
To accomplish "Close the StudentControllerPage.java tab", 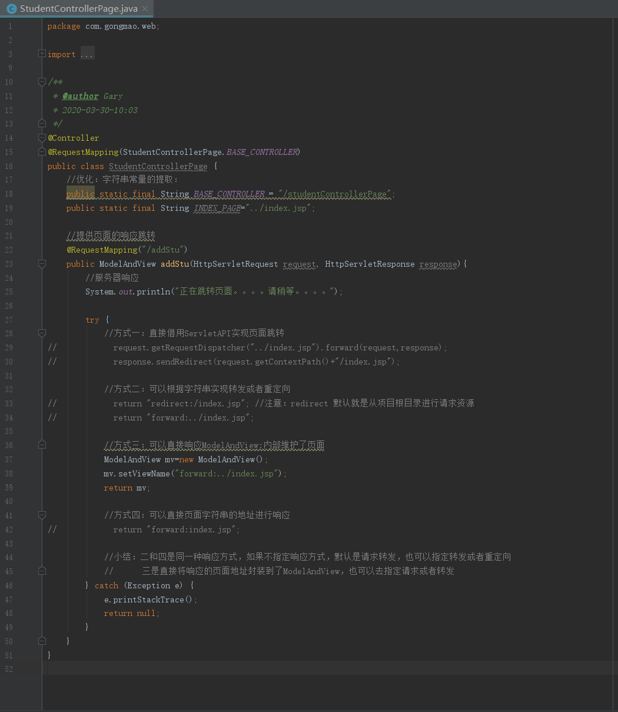I will (x=144, y=8).
